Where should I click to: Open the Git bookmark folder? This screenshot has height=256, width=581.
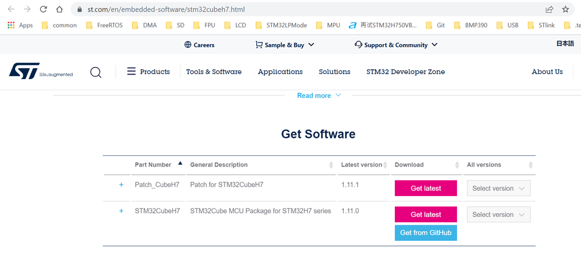tap(436, 25)
